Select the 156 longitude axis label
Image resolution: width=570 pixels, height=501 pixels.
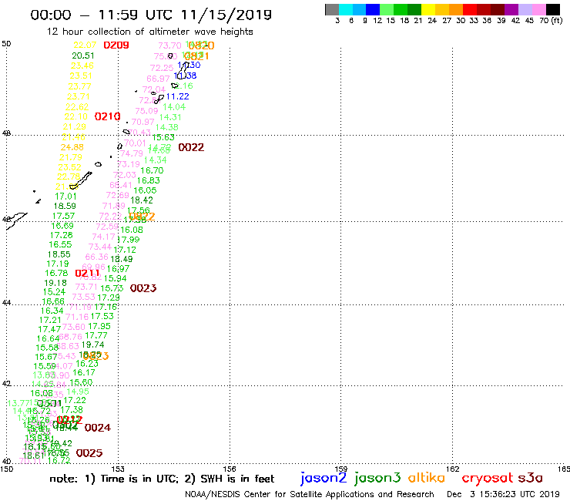pyautogui.click(x=230, y=469)
